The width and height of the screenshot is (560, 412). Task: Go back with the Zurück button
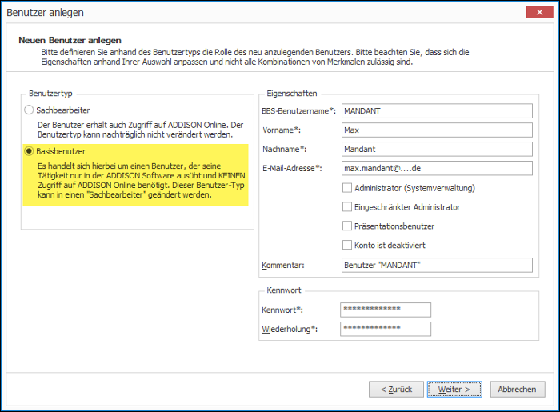pos(397,389)
